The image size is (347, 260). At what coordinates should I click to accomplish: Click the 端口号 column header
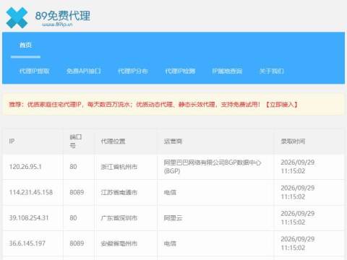click(76, 142)
